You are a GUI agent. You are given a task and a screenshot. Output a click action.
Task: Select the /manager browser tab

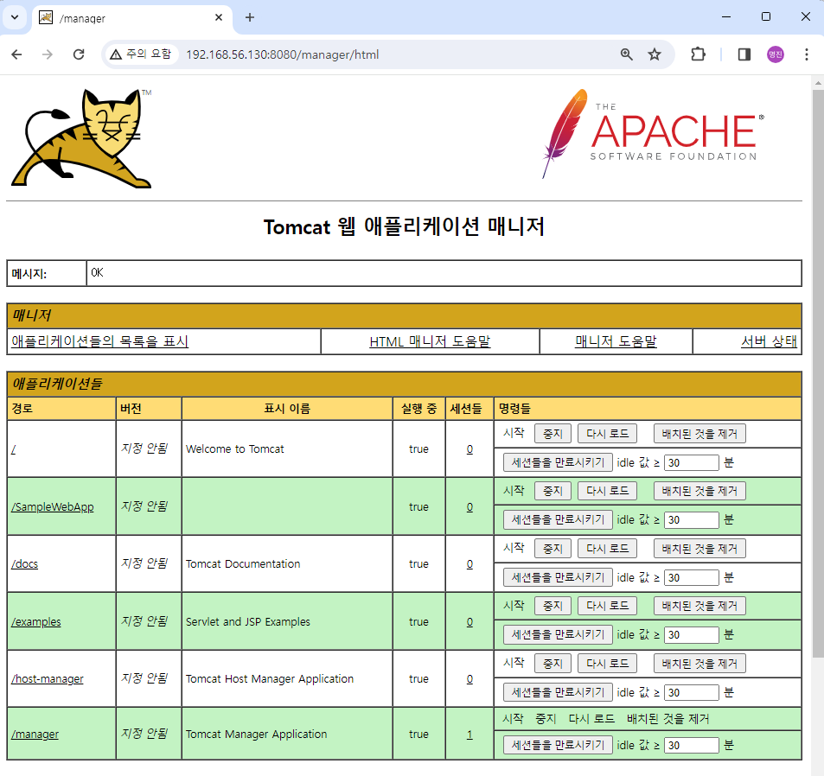pos(132,18)
